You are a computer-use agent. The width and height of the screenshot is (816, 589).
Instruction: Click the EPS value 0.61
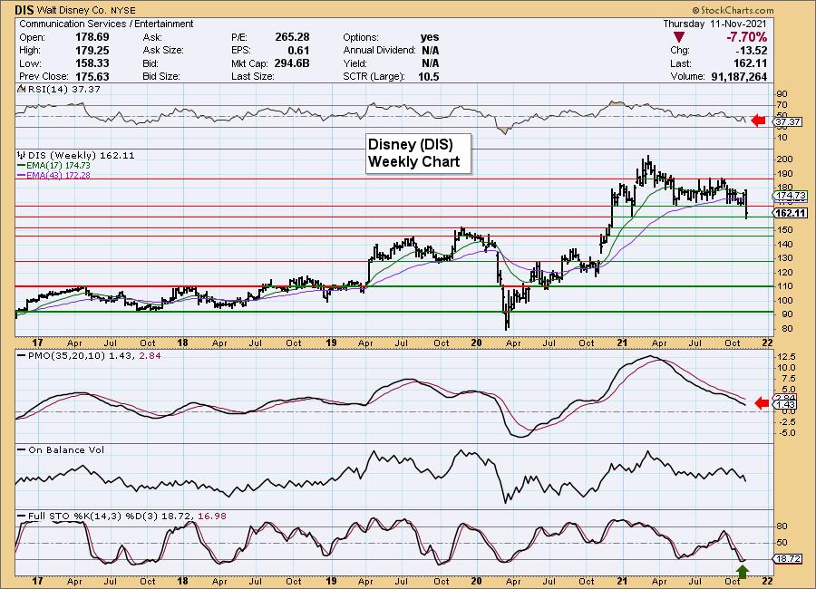[298, 50]
